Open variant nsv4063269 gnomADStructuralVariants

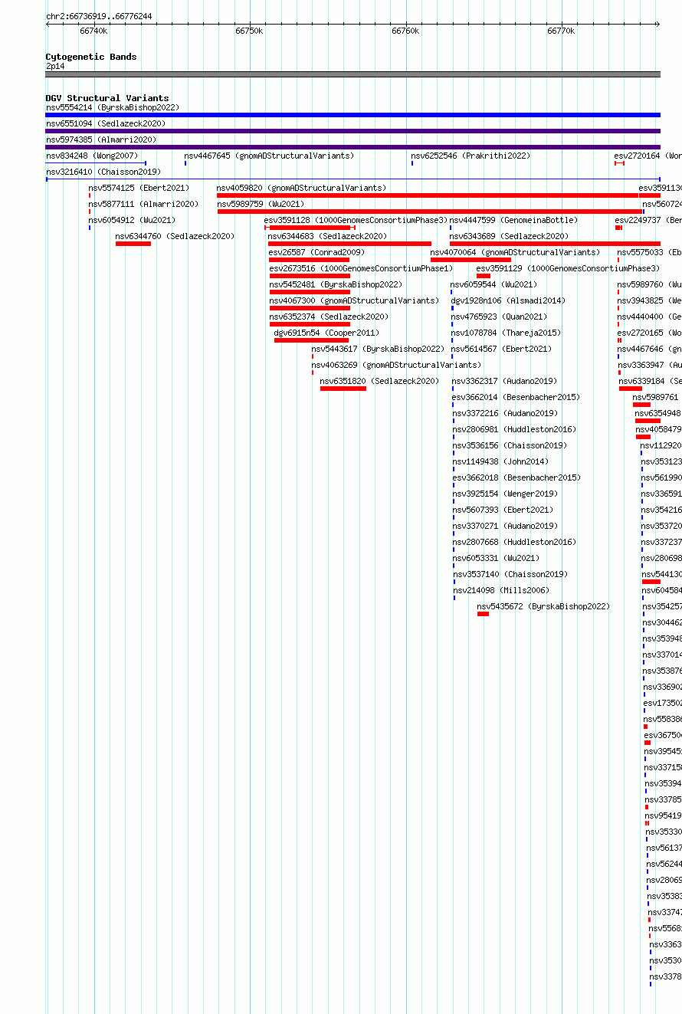point(396,365)
